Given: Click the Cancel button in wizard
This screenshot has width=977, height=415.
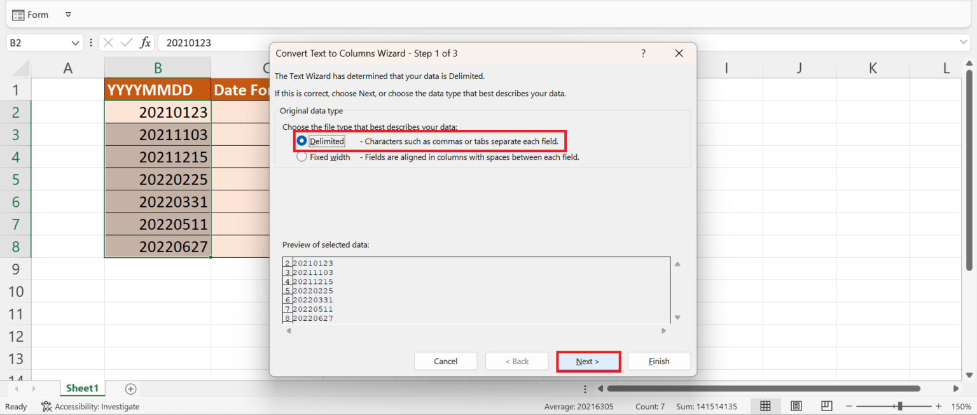Looking at the screenshot, I should [x=445, y=362].
